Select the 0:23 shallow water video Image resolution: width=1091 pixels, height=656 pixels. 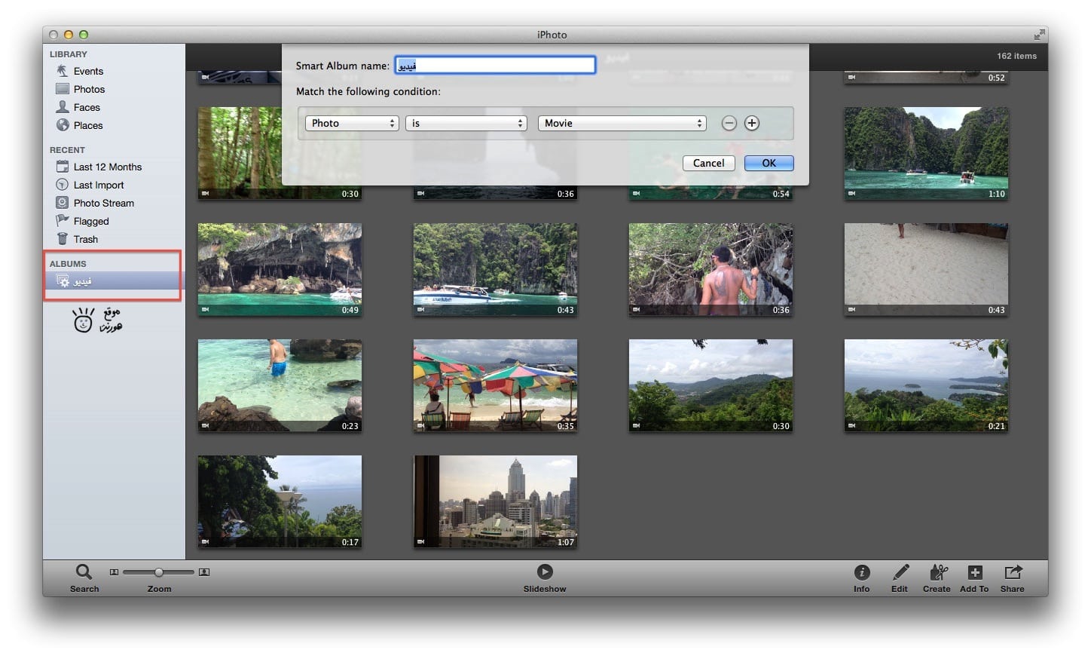pyautogui.click(x=280, y=385)
